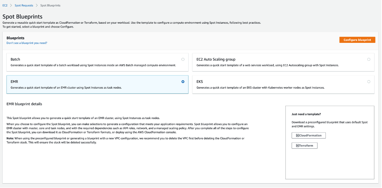The height and width of the screenshot is (188, 382).
Task: Open "Don't see a blueprint you need?" link
Action: pyautogui.click(x=27, y=43)
